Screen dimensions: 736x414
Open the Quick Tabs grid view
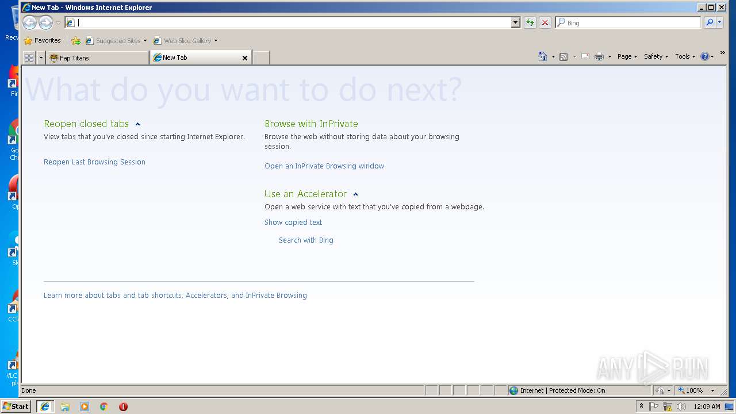(29, 57)
